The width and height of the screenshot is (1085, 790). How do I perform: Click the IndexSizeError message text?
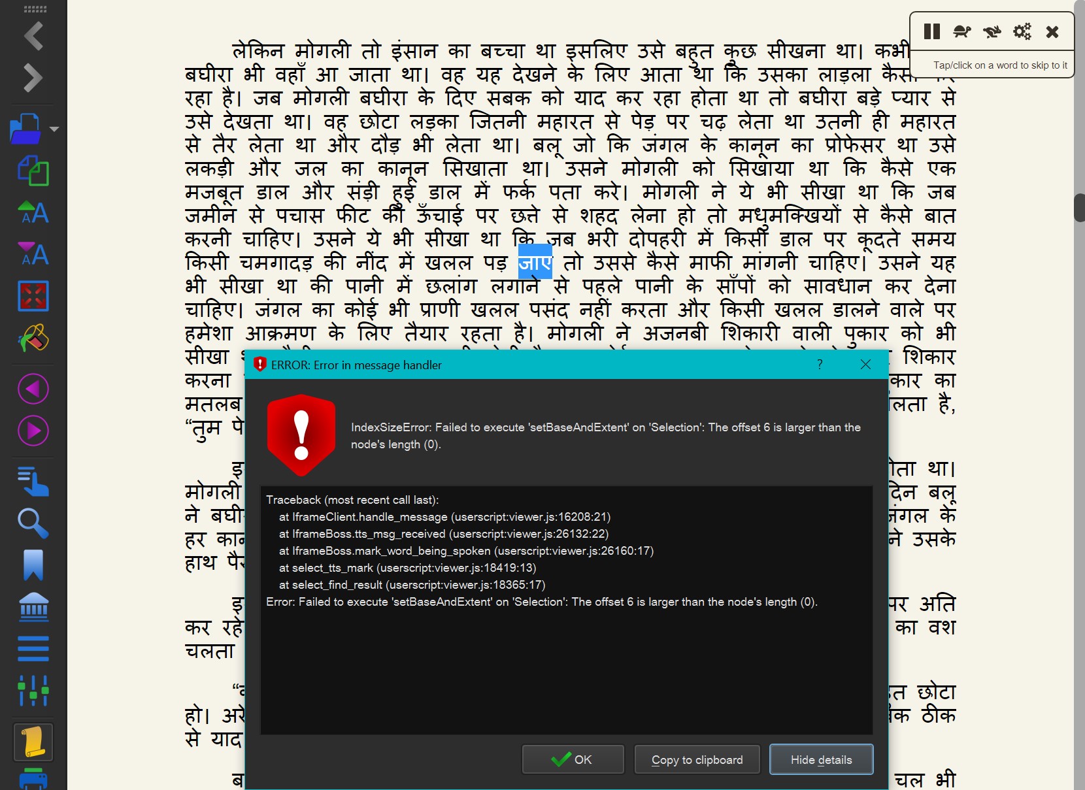pos(606,436)
